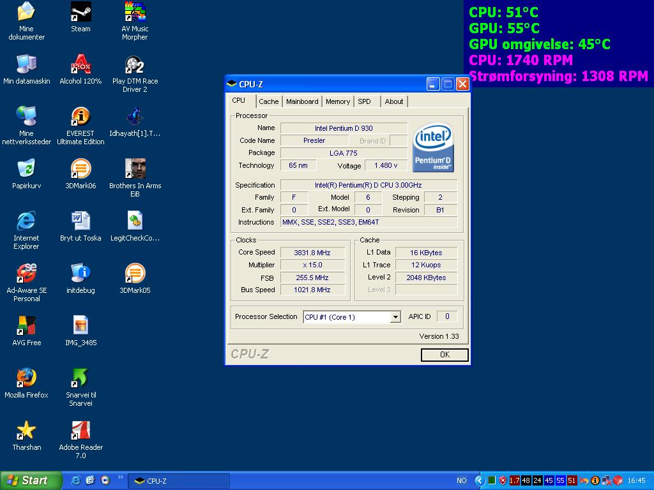Click the Instructions field MMX, SSE list
Viewport: 654px width, 490px height.
pyautogui.click(x=369, y=222)
